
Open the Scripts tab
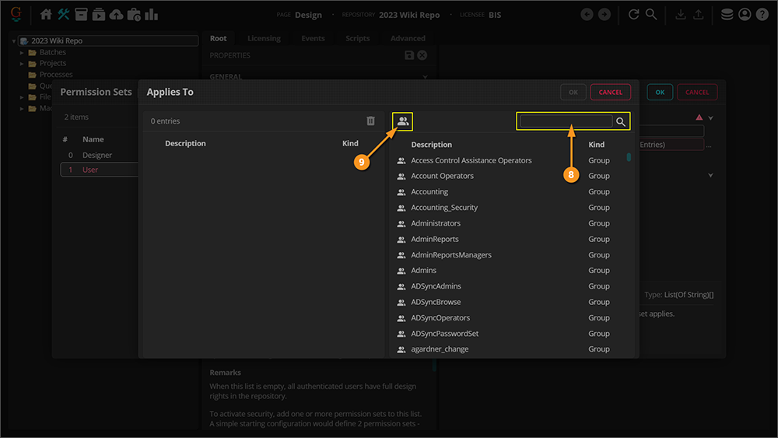(357, 38)
